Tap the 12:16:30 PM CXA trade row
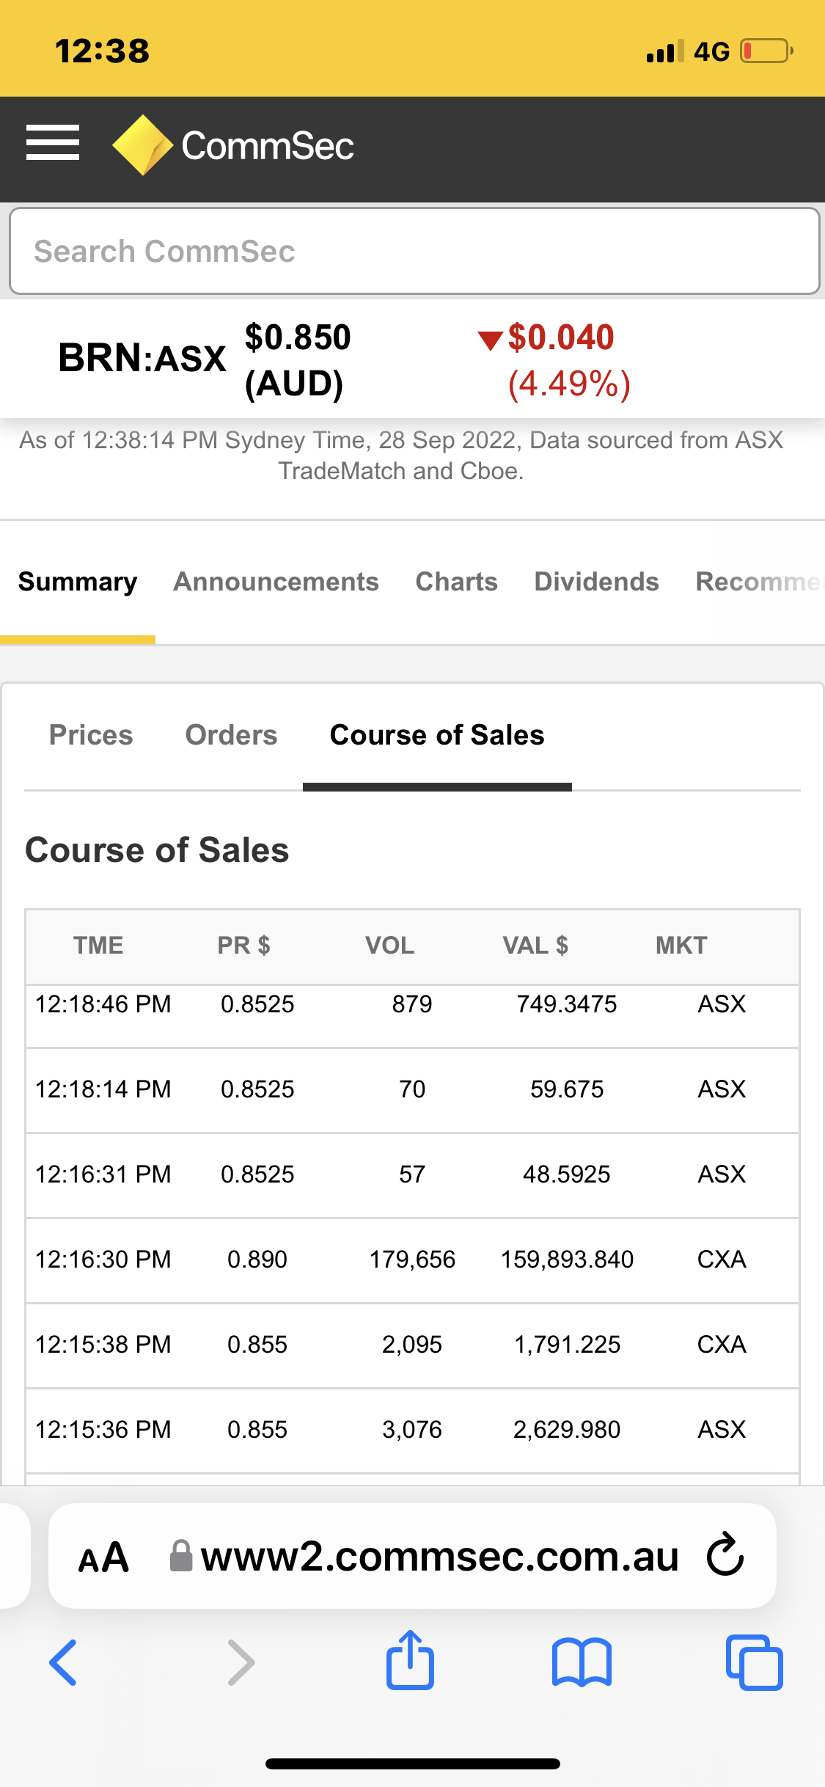The height and width of the screenshot is (1787, 825). 412,1260
